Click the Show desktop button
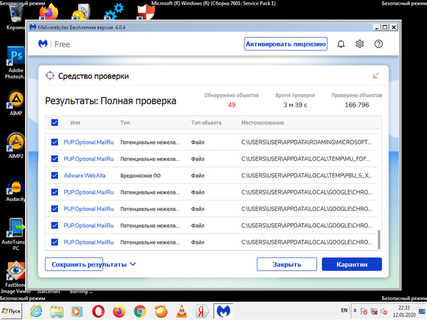 [x=422, y=311]
